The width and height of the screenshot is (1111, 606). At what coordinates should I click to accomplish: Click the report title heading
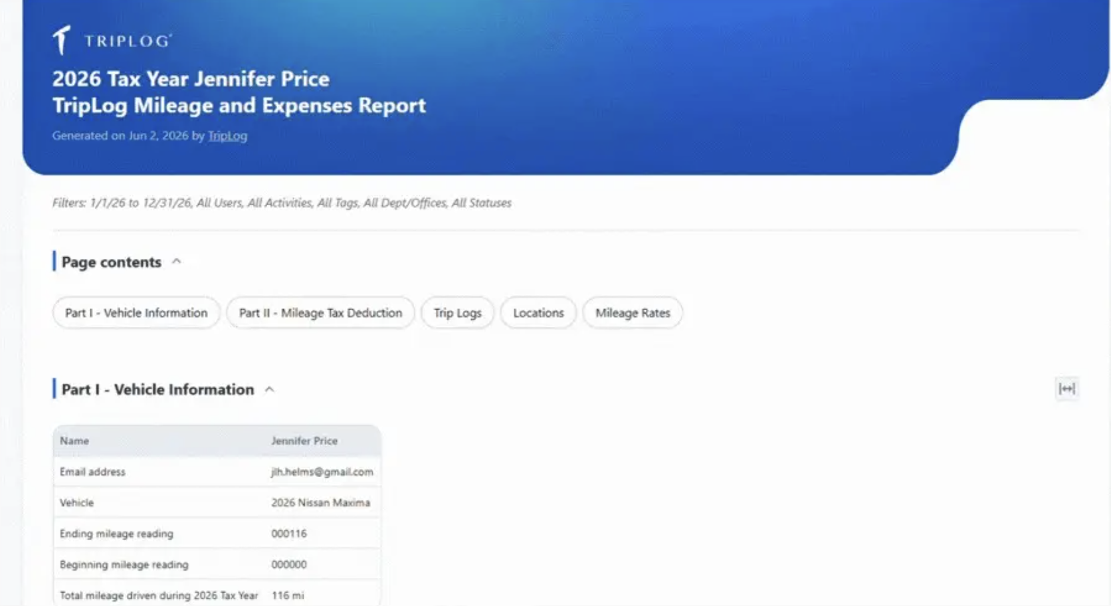click(x=239, y=92)
